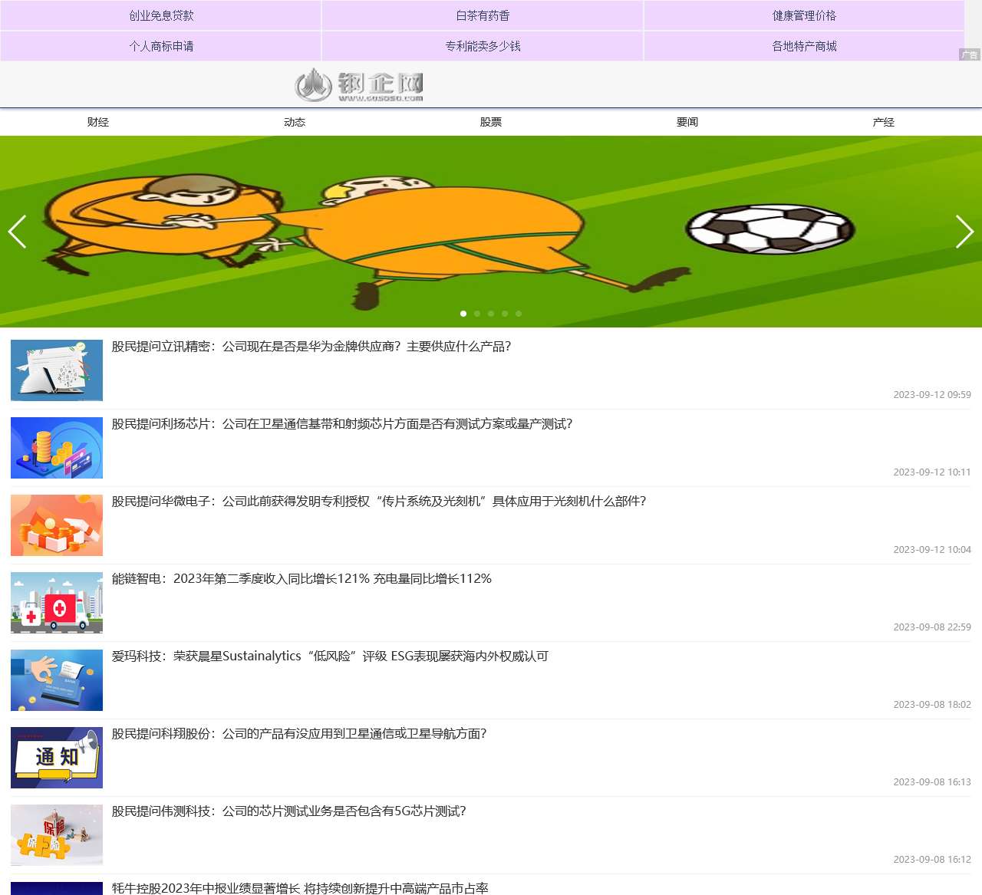Open puzzle thumbnail of 伟测科技 article

pos(57,835)
